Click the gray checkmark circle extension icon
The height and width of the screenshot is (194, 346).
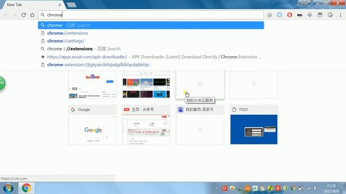[x=330, y=15]
